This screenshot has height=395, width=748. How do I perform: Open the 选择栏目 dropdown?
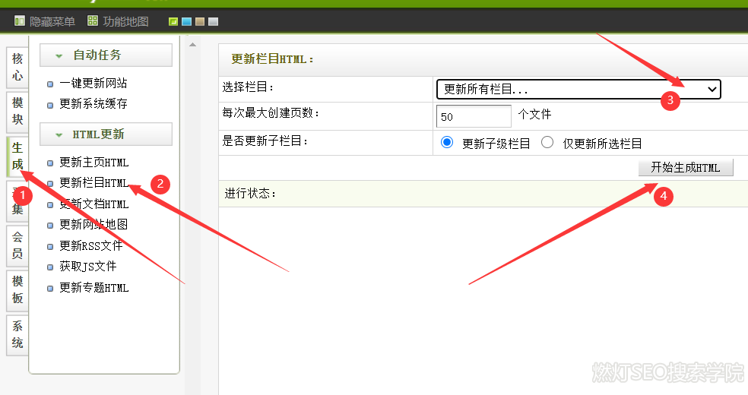pos(578,90)
